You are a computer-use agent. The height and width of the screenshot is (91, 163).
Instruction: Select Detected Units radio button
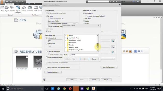click(x=47, y=38)
